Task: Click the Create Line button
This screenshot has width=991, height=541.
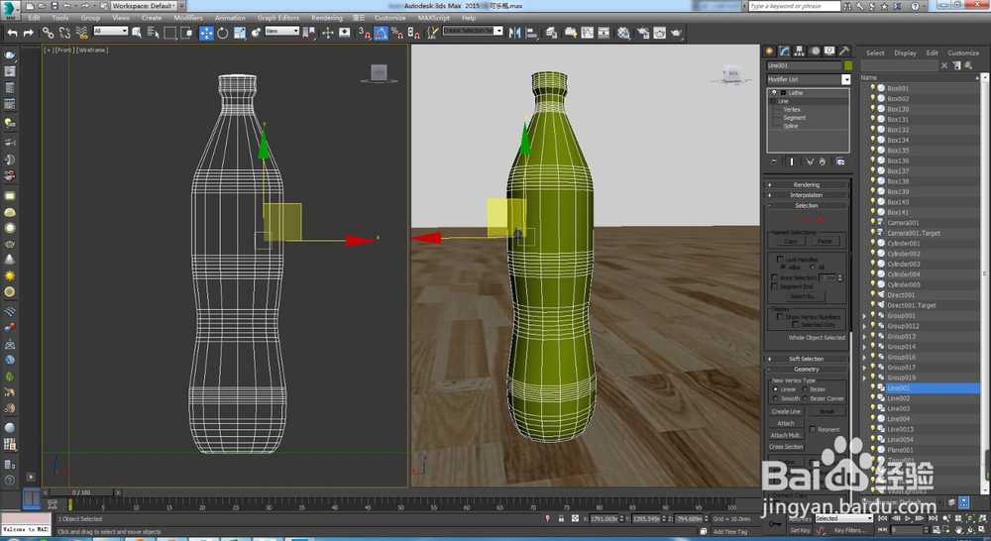Action: pyautogui.click(x=786, y=411)
